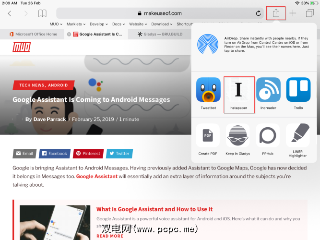The height and width of the screenshot is (240, 320).
Task: Tap the READ MORE link
Action: (110, 236)
